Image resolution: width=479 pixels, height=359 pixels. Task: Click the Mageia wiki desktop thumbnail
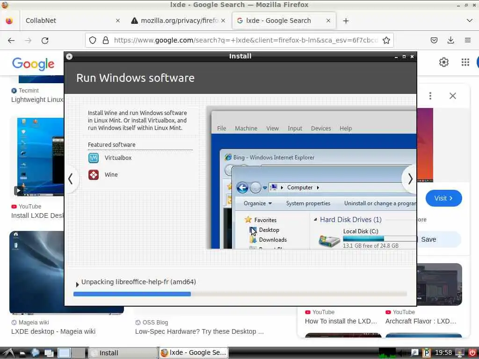pos(36,272)
